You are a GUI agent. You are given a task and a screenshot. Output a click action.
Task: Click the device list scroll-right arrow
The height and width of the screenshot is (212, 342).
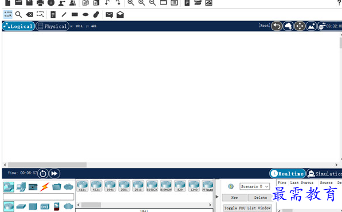click(x=210, y=205)
